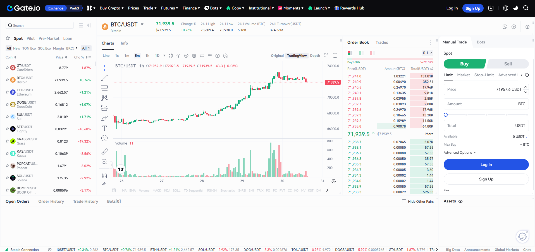535x252 pixels.
Task: Select the 1h chart interval
Action: click(147, 56)
